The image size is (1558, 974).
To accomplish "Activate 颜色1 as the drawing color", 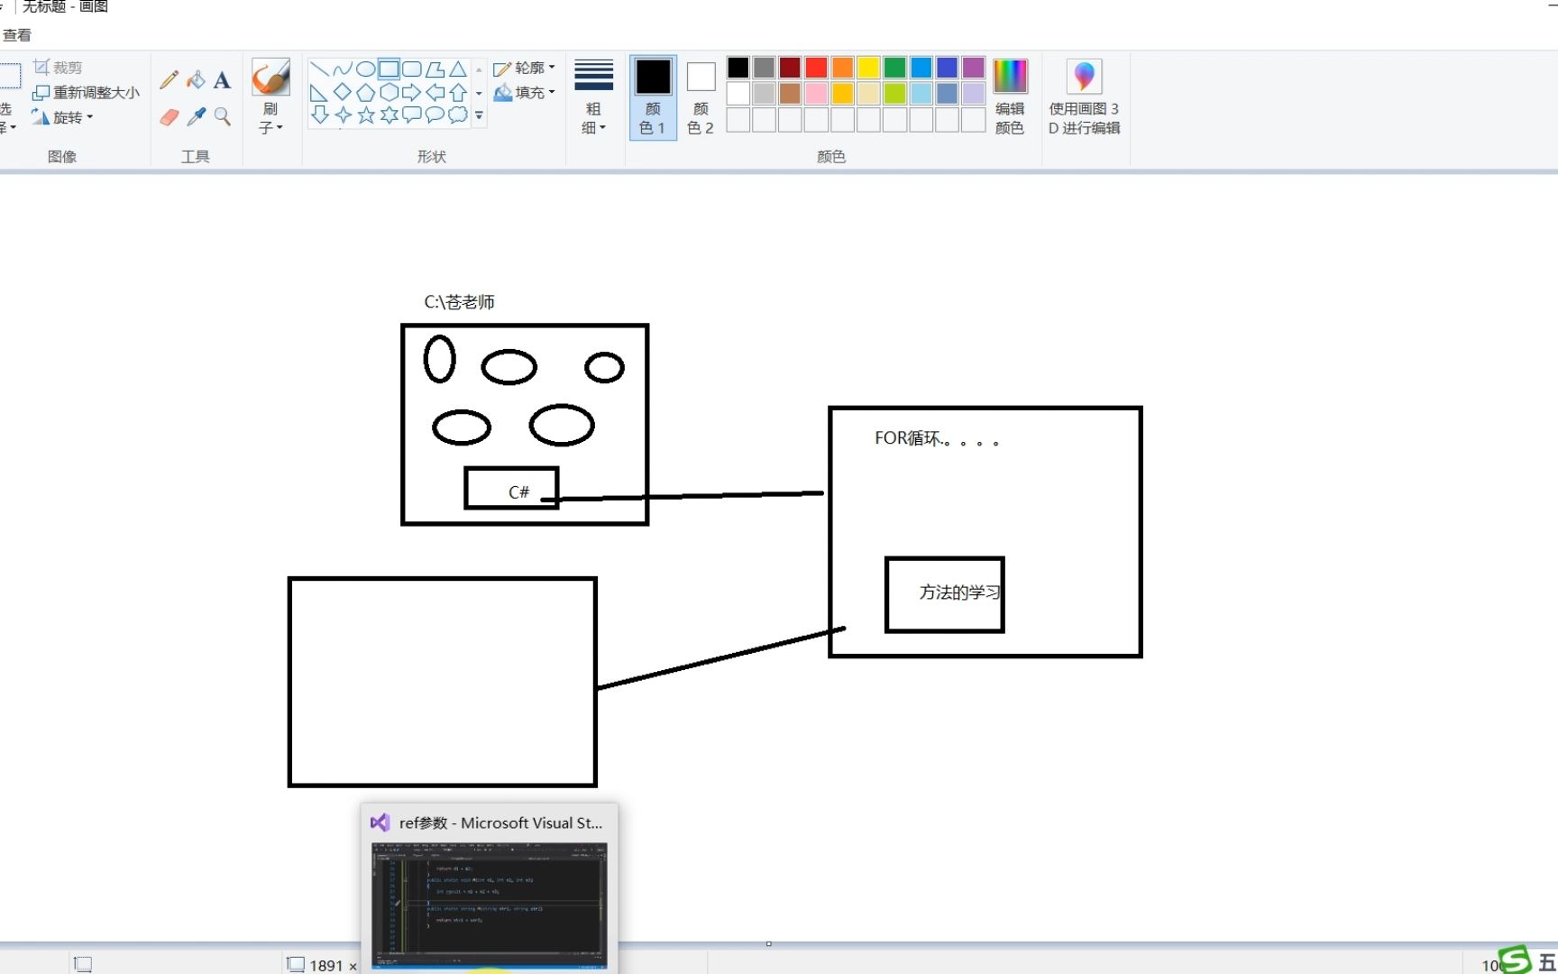I will (652, 95).
